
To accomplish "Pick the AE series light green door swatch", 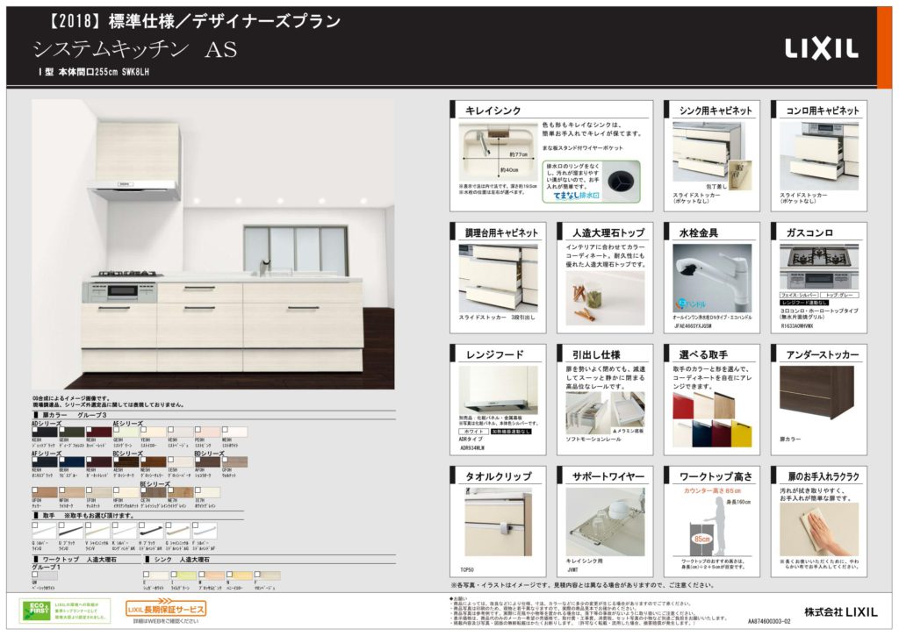I will click(x=126, y=432).
